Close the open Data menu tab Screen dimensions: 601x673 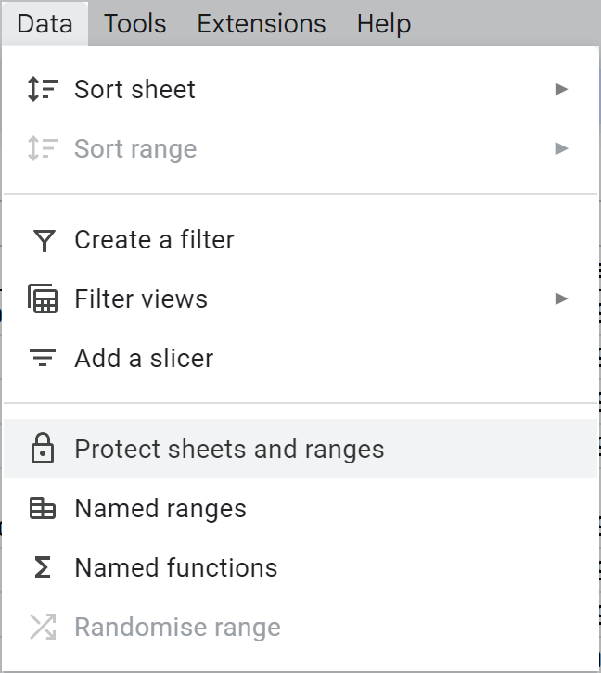point(45,23)
